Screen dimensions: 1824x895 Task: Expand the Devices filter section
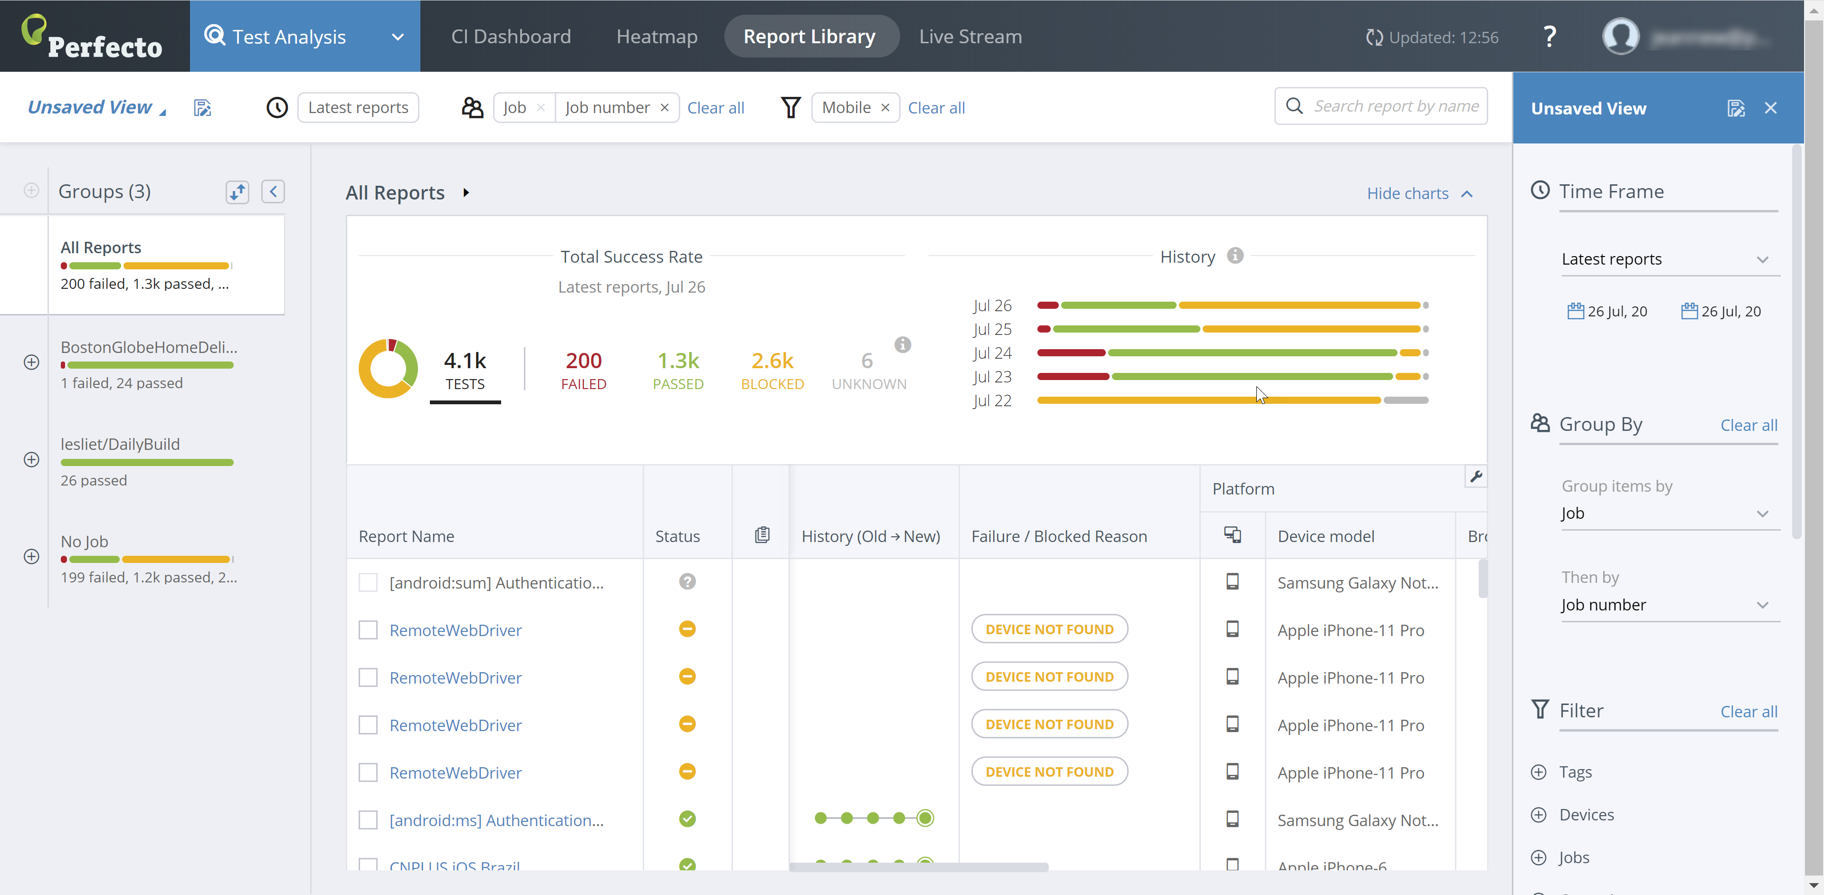click(1539, 814)
